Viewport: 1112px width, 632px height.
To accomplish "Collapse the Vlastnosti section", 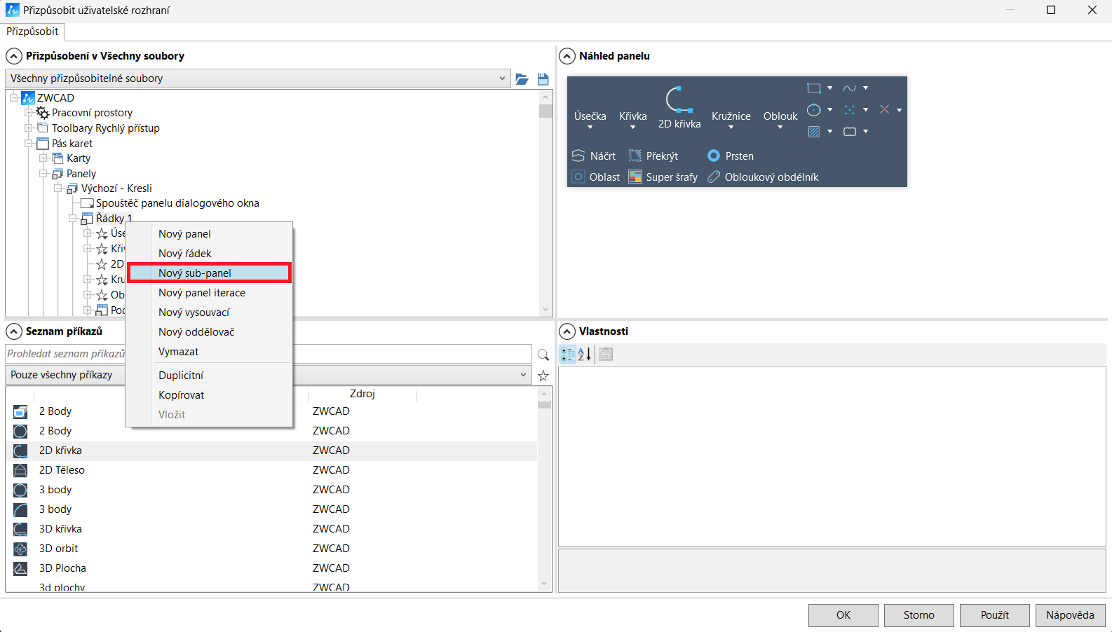I will click(567, 331).
